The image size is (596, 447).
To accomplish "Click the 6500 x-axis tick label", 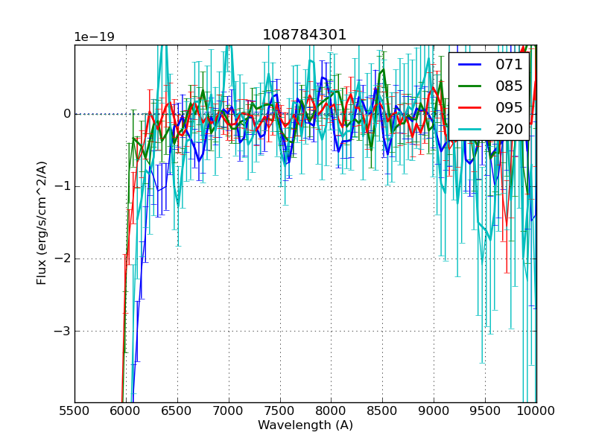I will tap(177, 410).
